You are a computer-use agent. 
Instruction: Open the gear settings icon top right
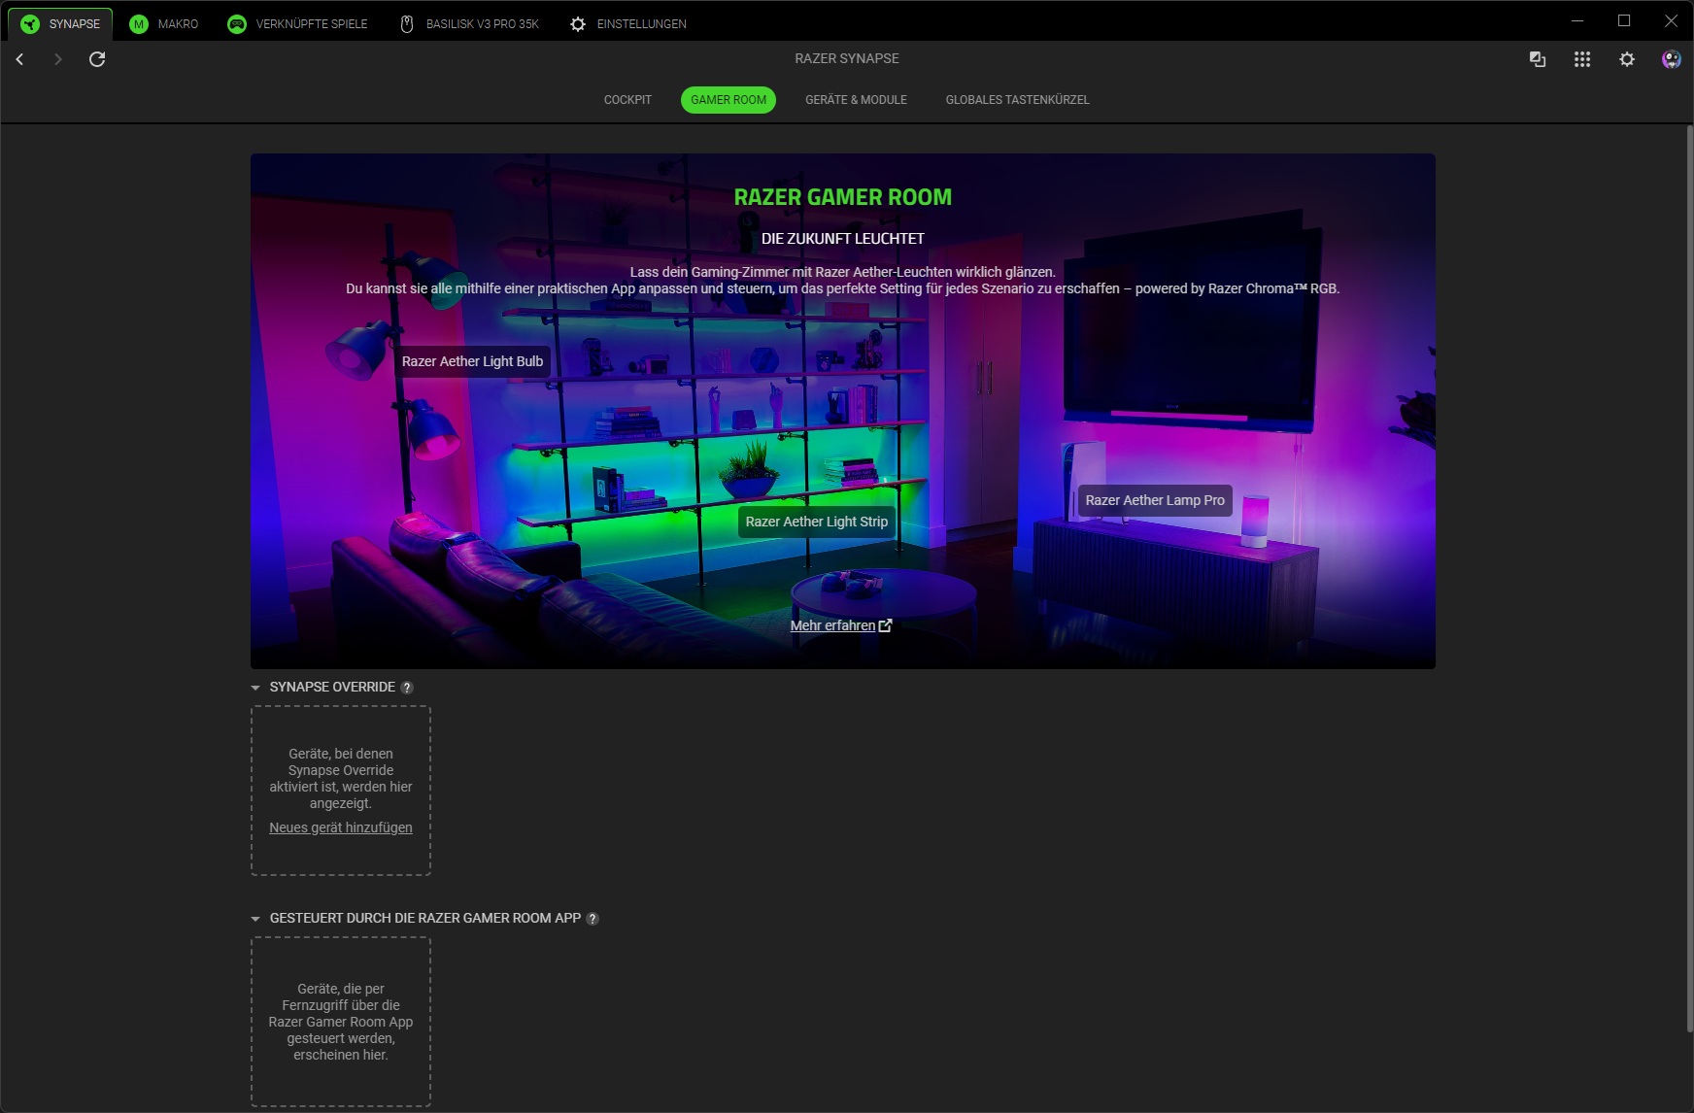point(1626,59)
